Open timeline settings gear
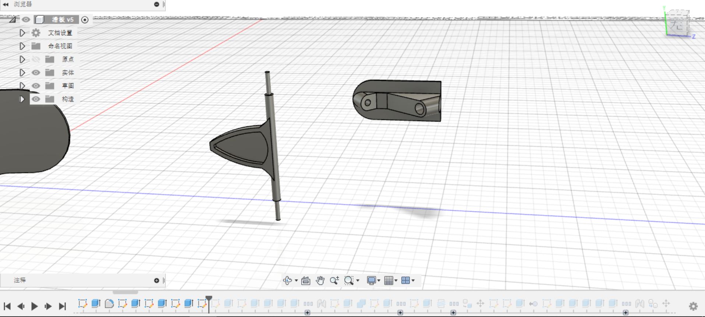Screen dimensions: 705x317 693,306
